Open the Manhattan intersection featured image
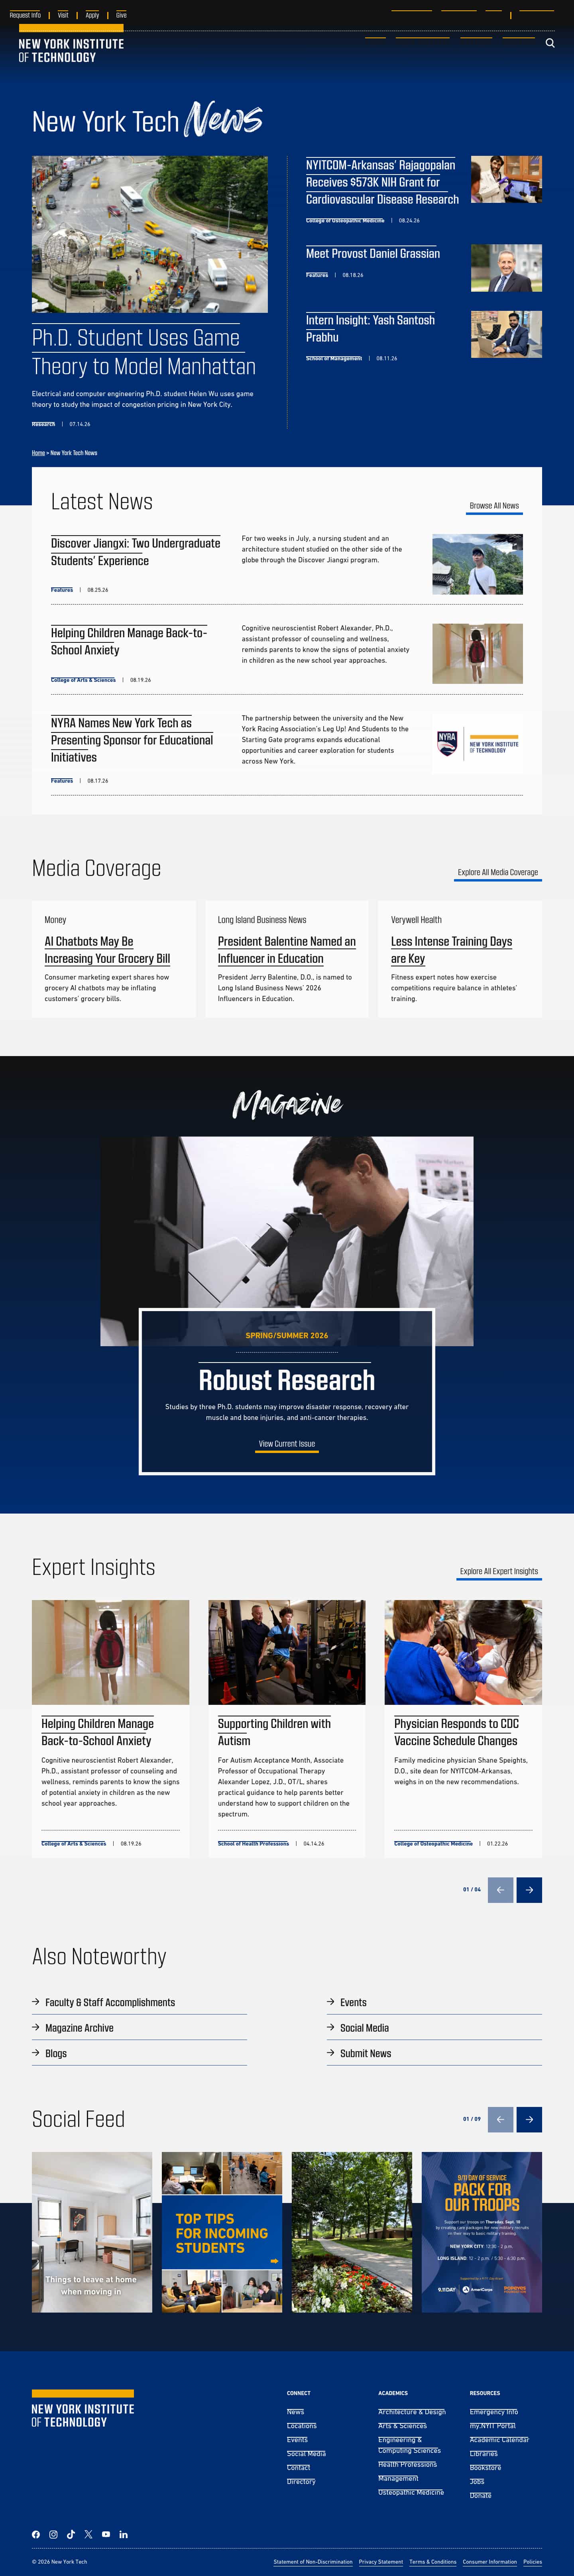Image resolution: width=574 pixels, height=2576 pixels. 150,234
